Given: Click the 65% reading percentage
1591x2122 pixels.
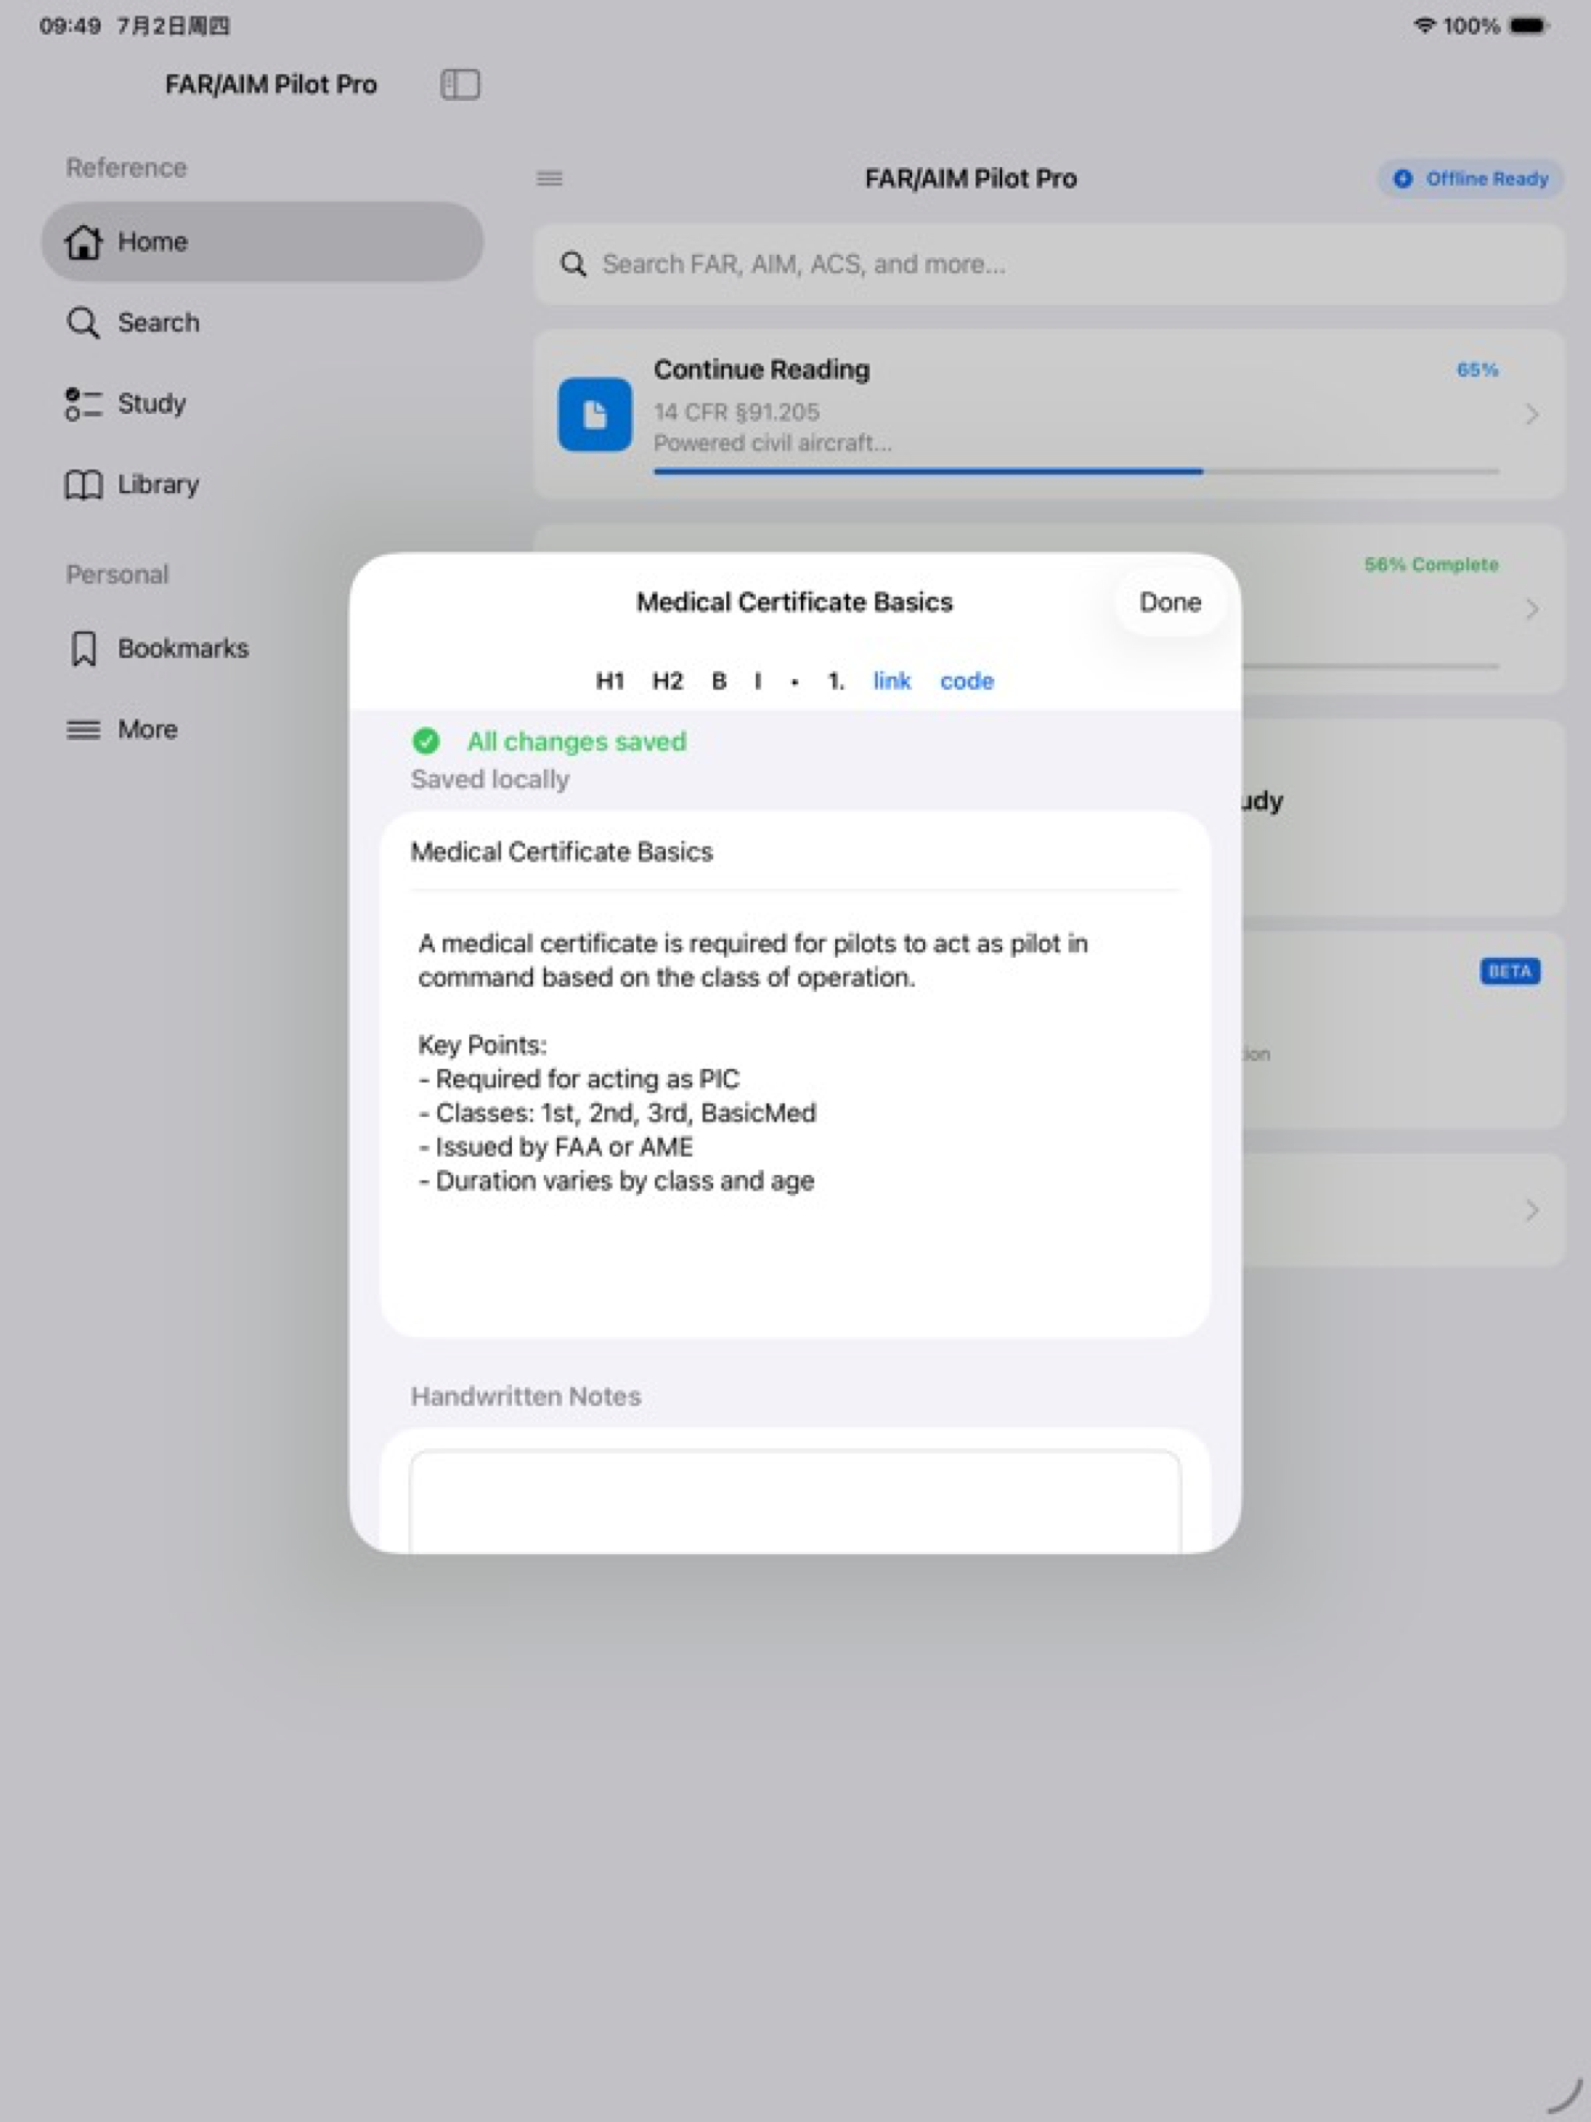Looking at the screenshot, I should click(x=1477, y=370).
